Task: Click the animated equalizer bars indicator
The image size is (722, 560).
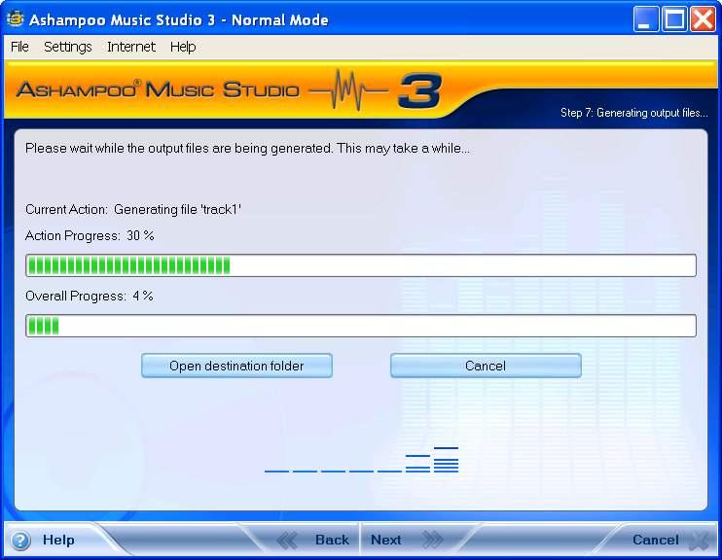Action: pos(361,460)
